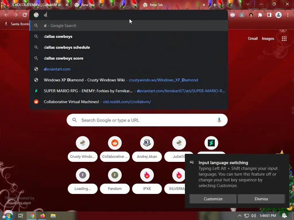
Task: Open the SILVERMA... shortcut tile
Action: click(x=175, y=181)
